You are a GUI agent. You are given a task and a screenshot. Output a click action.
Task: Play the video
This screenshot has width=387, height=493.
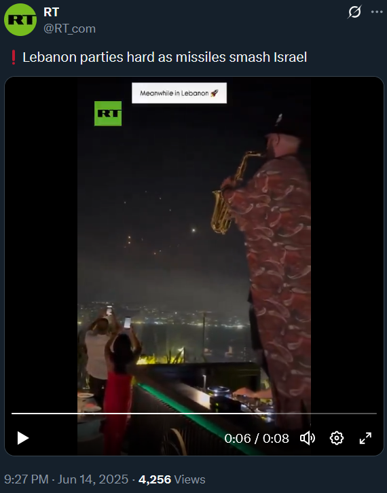(x=22, y=438)
